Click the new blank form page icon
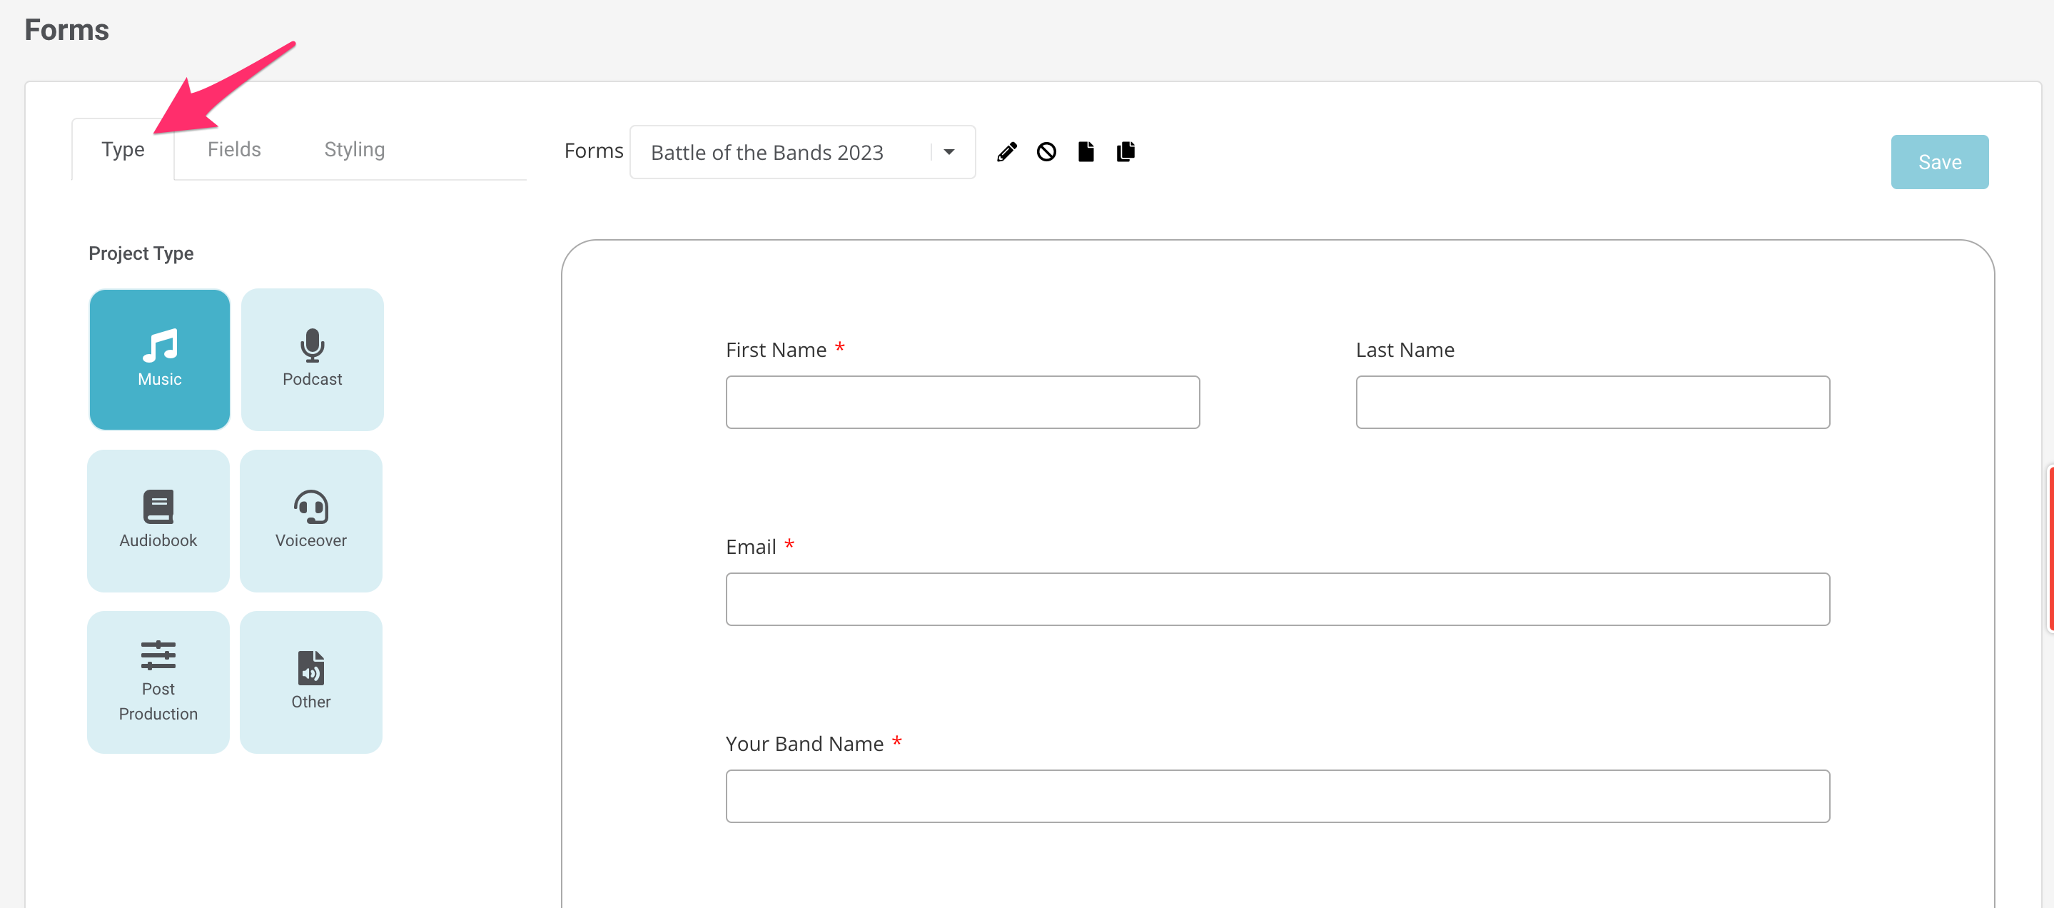 pos(1086,151)
